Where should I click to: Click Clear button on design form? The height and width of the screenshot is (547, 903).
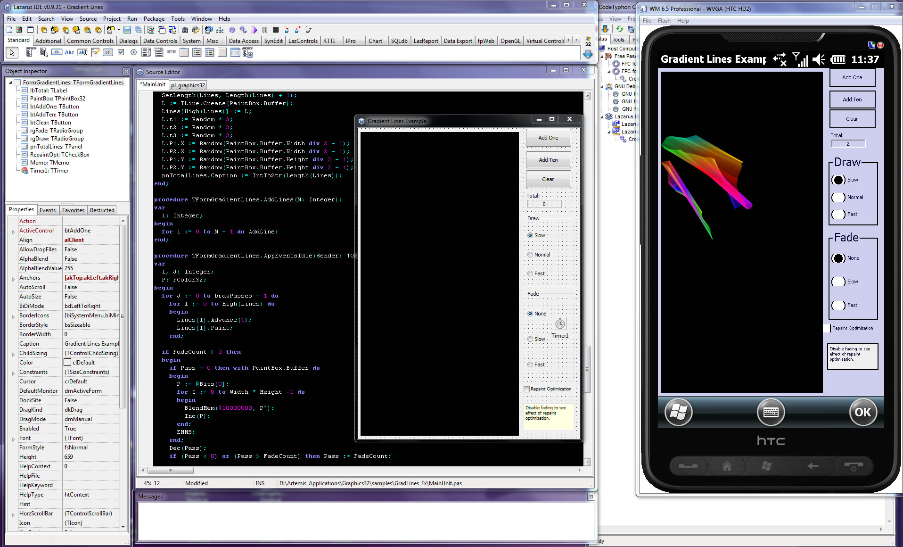tap(548, 179)
